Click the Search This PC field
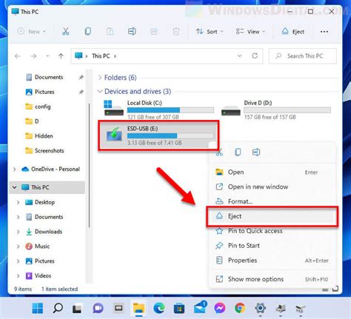Viewport: 351px width, 319px height. click(x=303, y=56)
